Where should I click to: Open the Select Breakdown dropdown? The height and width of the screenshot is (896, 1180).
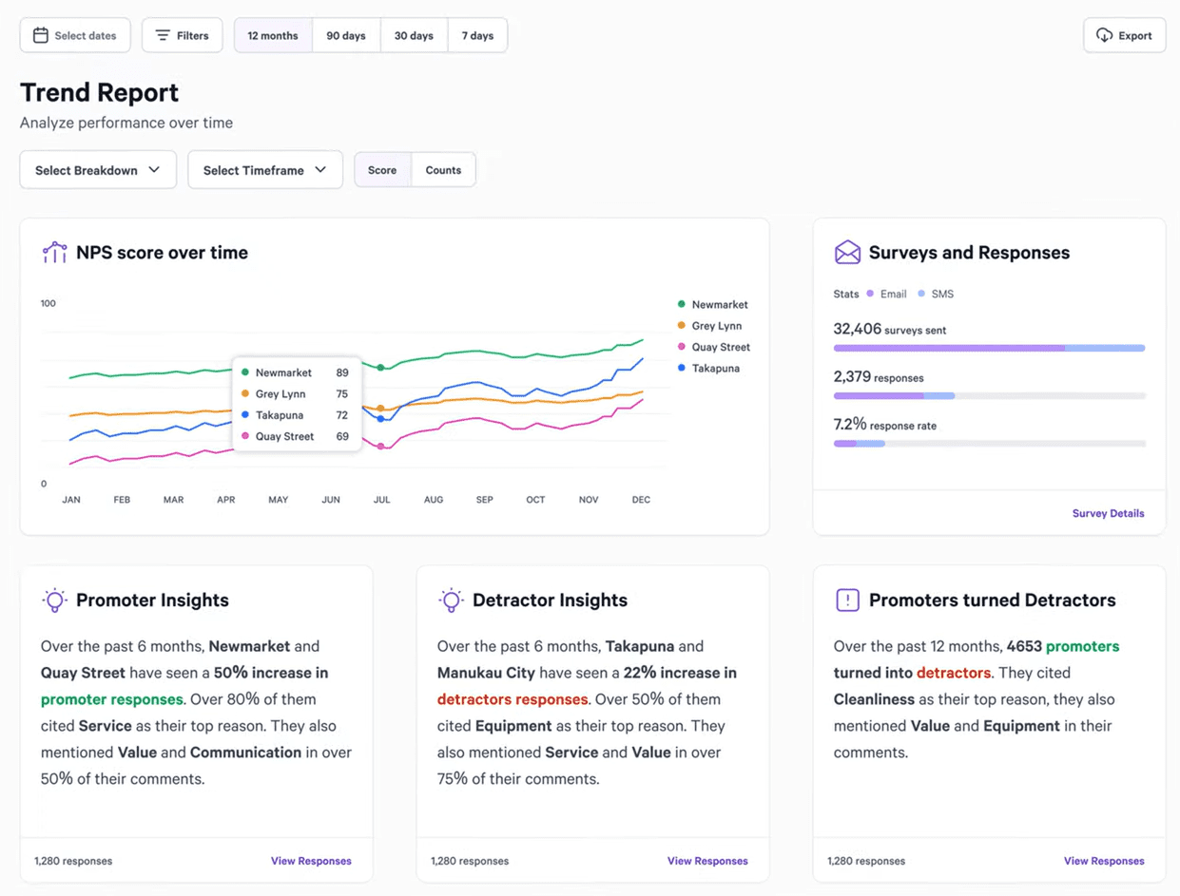[x=97, y=169]
